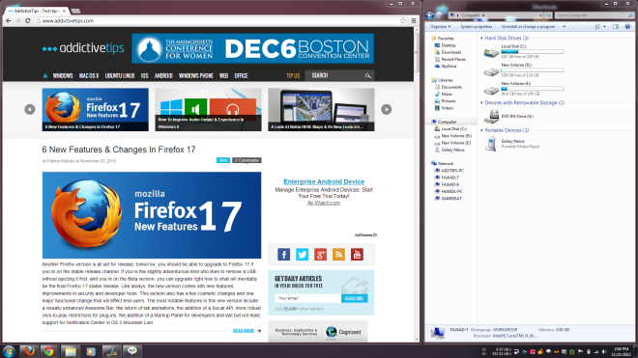Bookmark this page with the star icon
Image resolution: width=638 pixels, height=358 pixels.
coord(403,20)
